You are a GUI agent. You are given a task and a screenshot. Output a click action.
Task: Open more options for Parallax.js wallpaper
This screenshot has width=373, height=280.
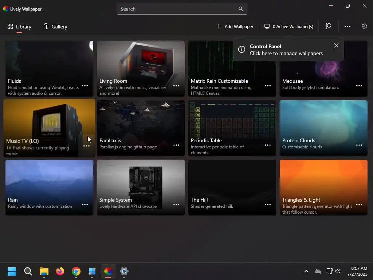click(x=176, y=145)
